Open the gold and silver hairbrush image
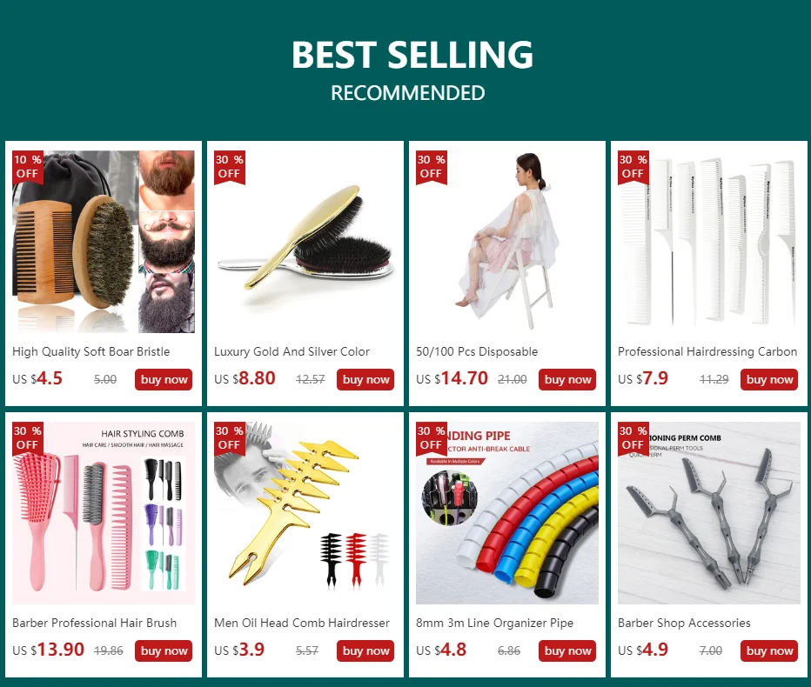The image size is (811, 687). (305, 242)
